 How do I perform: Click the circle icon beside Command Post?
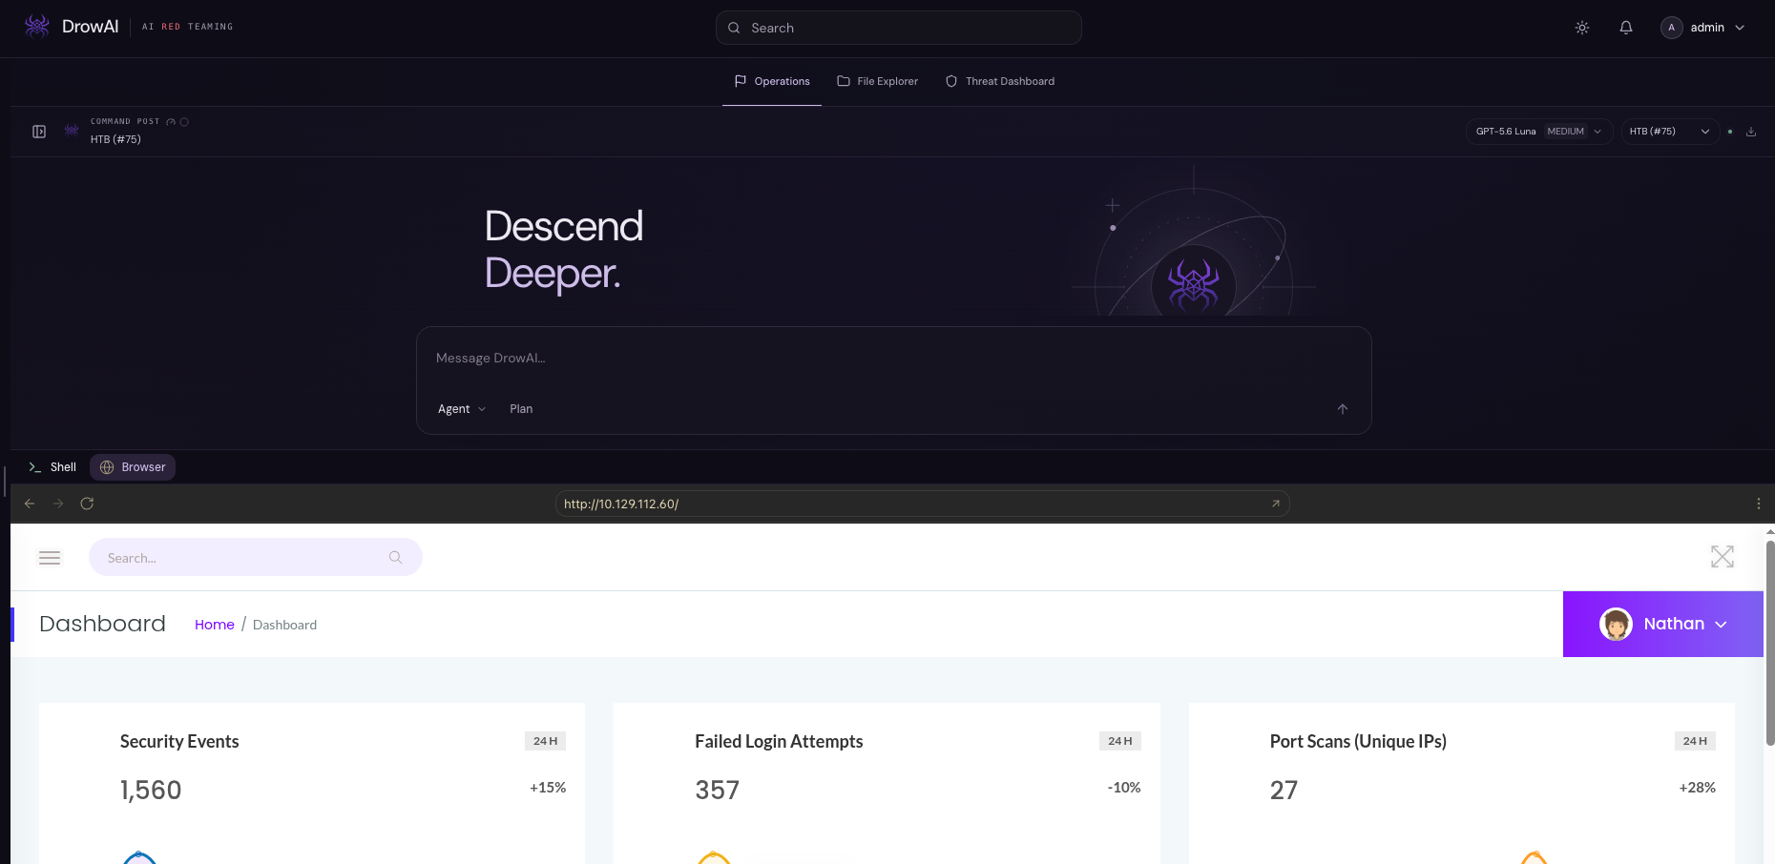tap(184, 122)
